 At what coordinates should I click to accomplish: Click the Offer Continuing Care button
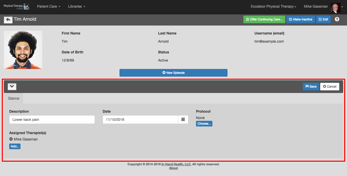tap(264, 19)
